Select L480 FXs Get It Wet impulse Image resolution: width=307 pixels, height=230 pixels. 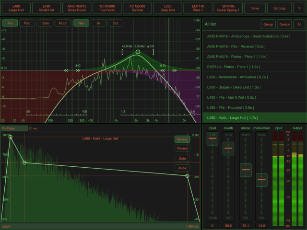coord(254,97)
